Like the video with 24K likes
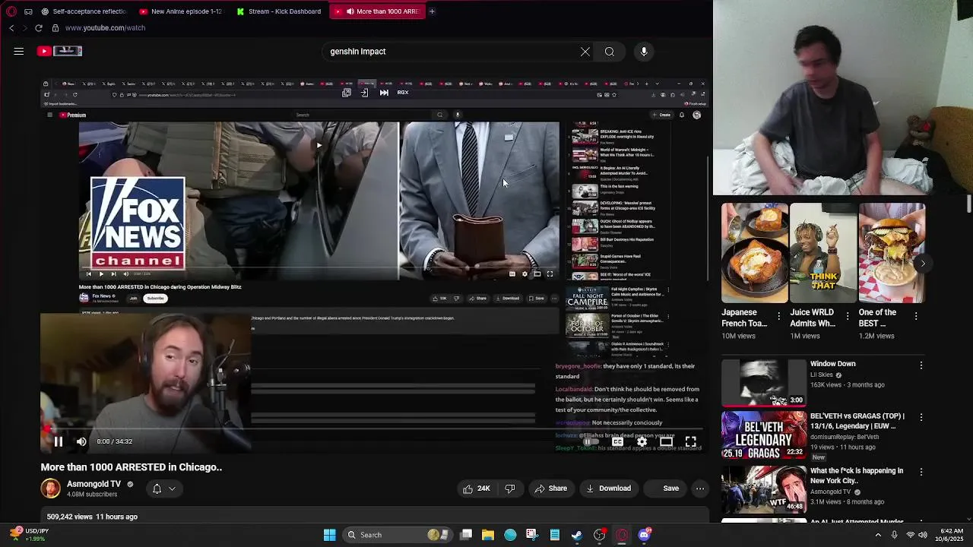The image size is (973, 547). 477,489
